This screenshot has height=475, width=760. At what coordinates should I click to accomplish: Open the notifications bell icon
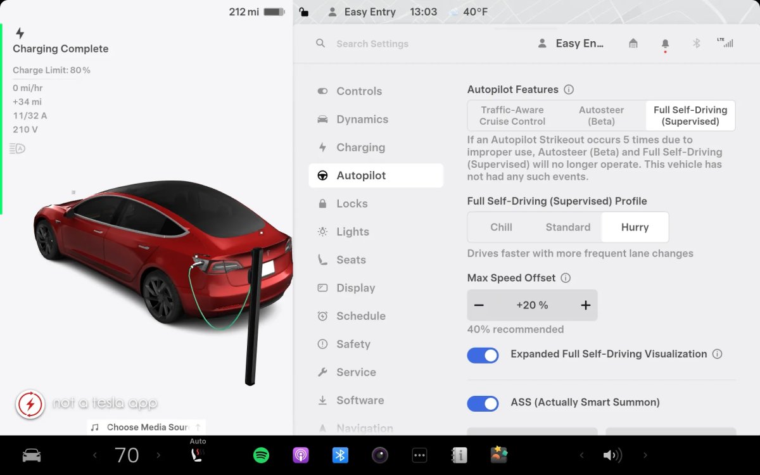(x=665, y=44)
